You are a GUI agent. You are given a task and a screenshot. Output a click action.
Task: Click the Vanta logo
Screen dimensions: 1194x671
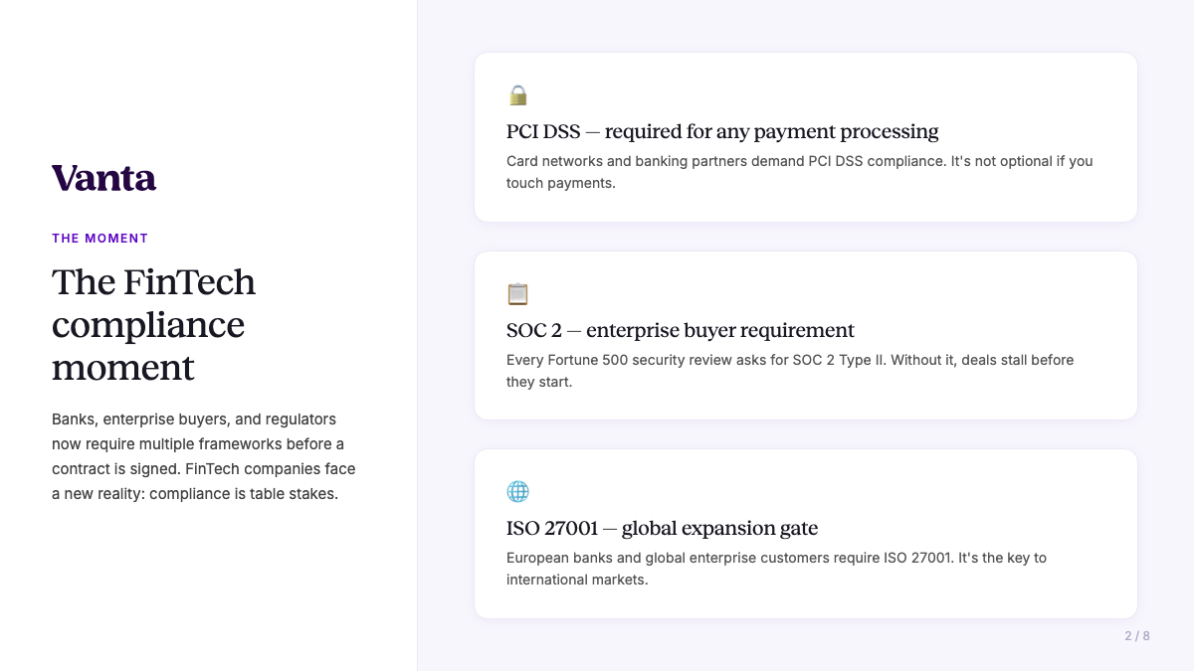(x=104, y=178)
